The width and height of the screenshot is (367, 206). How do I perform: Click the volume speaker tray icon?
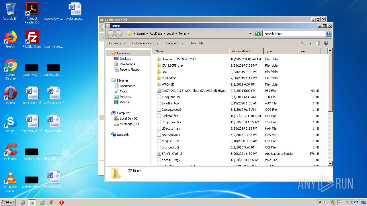pyautogui.click(x=326, y=202)
